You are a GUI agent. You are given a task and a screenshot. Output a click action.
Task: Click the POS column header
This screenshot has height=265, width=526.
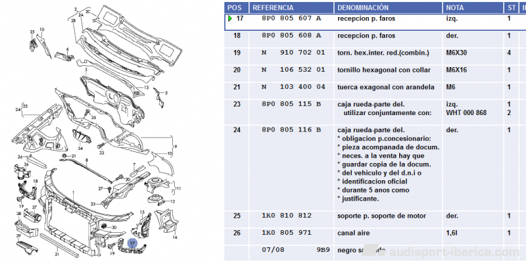click(x=237, y=7)
